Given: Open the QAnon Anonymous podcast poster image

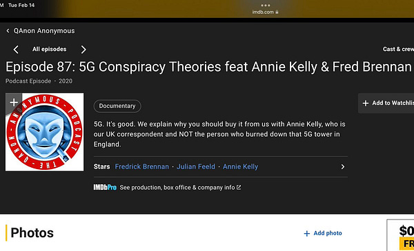Looking at the screenshot, I should (x=45, y=132).
